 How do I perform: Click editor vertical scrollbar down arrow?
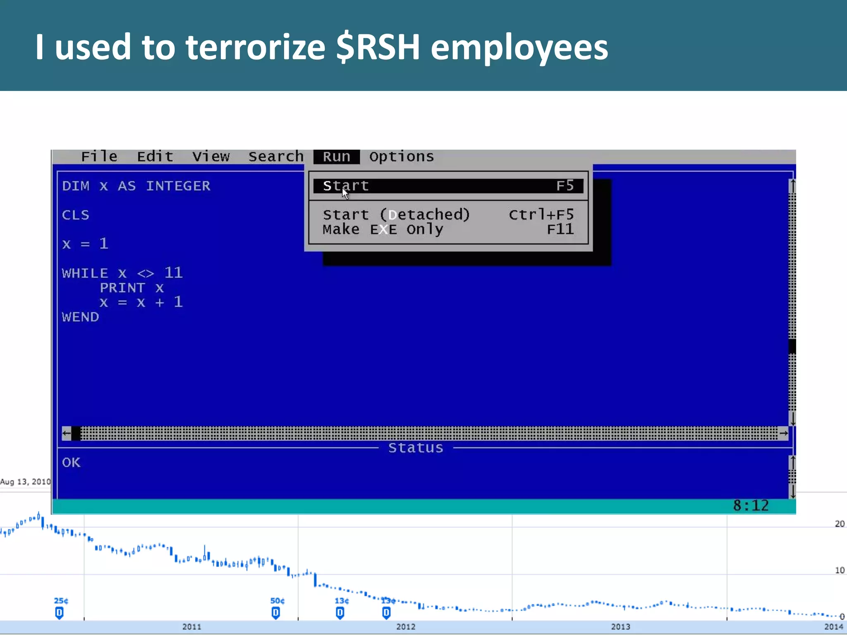[792, 419]
